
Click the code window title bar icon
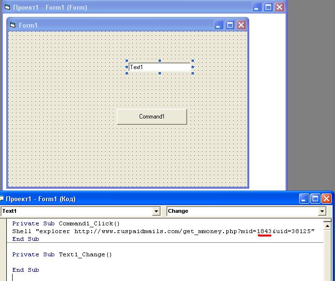pos(2,199)
